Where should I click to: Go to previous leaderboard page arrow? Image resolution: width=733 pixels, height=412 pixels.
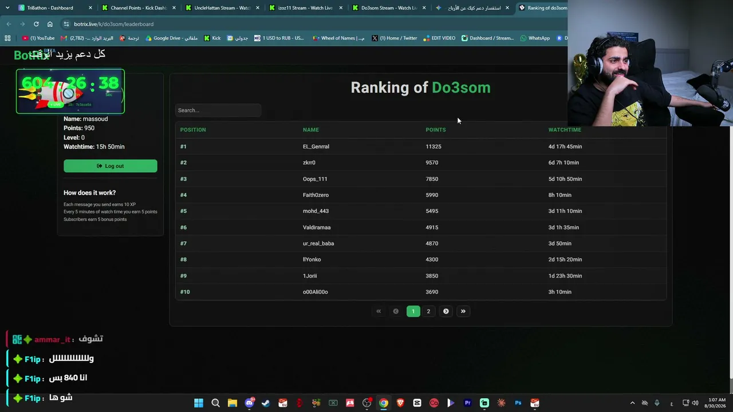[396, 311]
